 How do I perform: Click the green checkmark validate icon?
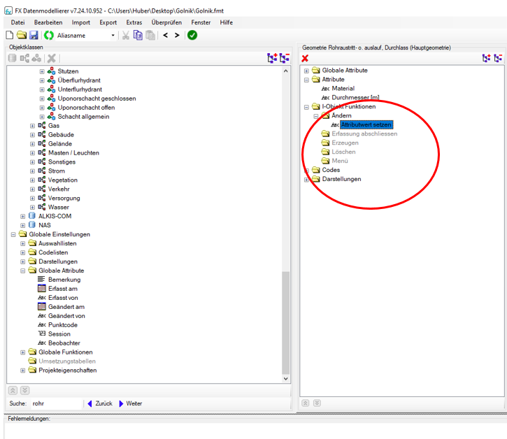point(192,35)
